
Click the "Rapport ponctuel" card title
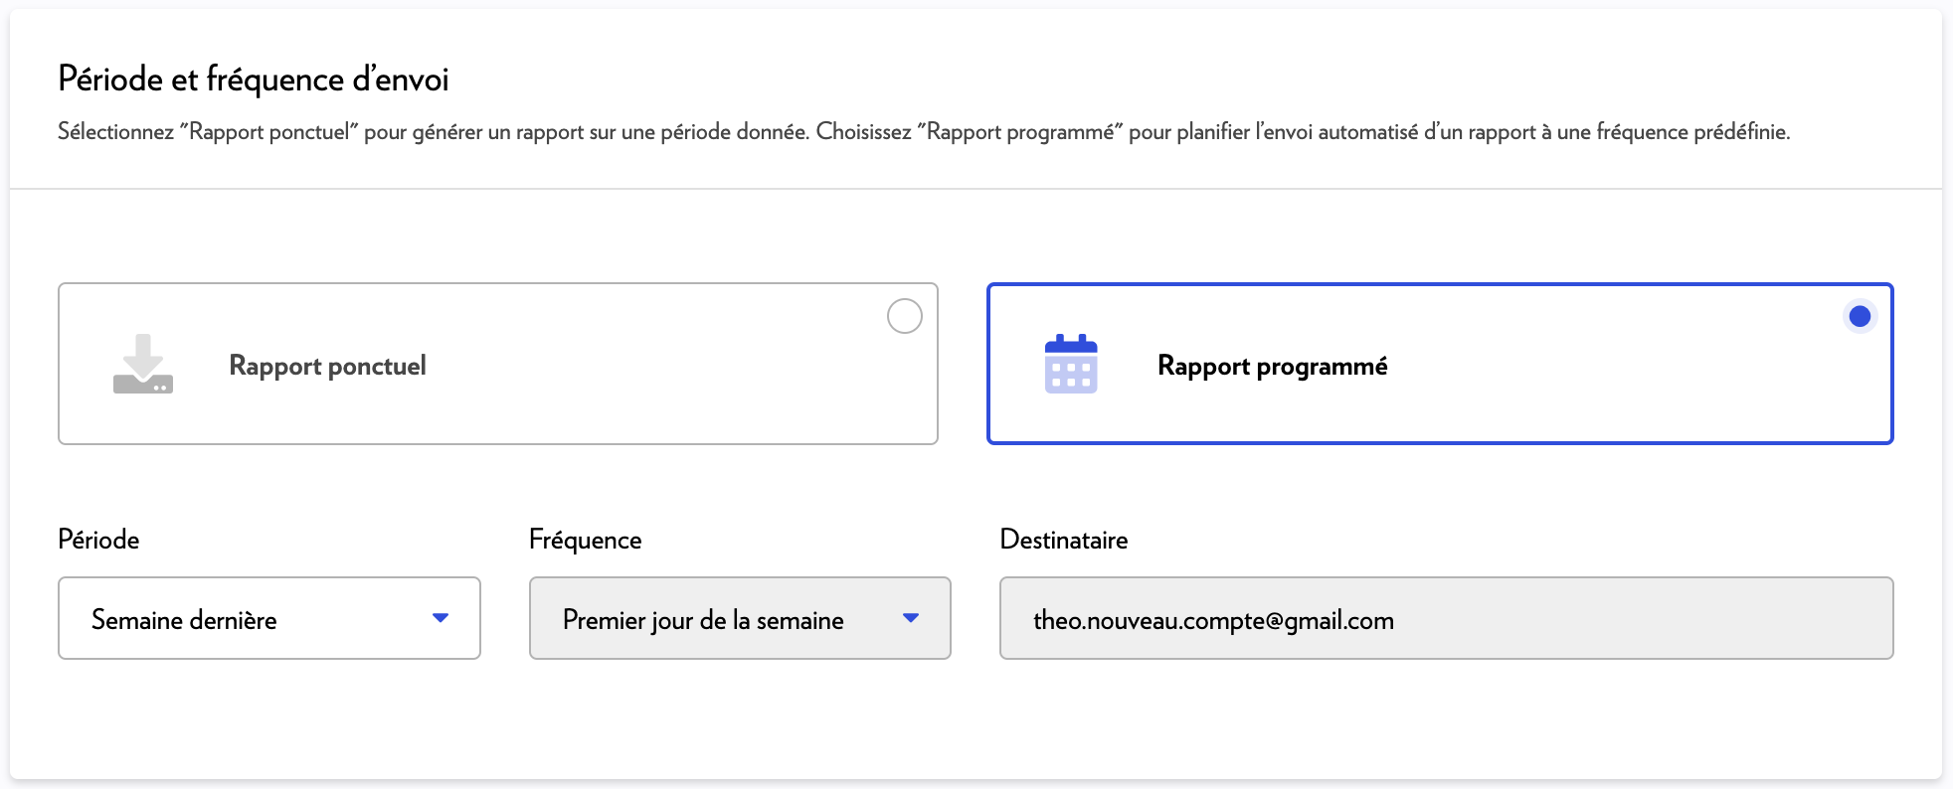click(327, 366)
